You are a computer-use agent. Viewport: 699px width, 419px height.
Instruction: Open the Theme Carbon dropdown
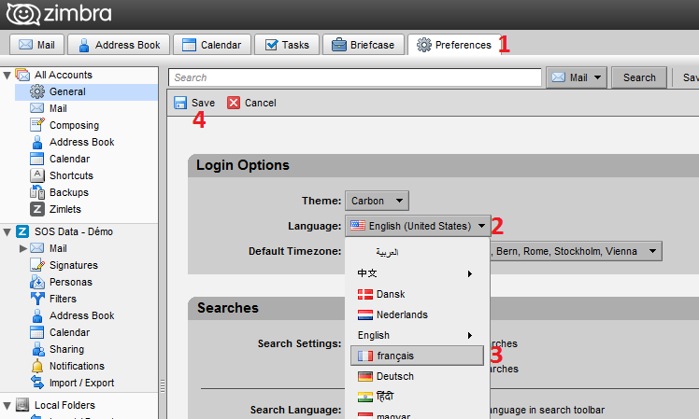point(378,201)
